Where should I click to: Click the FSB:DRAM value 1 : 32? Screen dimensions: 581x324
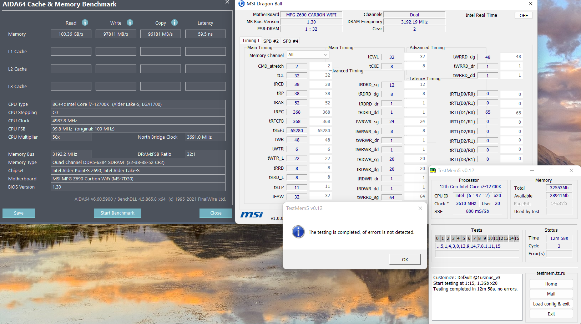(311, 29)
